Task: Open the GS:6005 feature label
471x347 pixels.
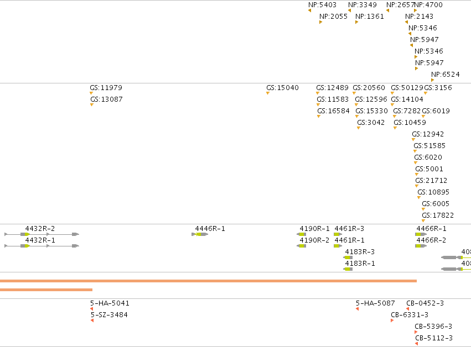Action: [x=436, y=204]
